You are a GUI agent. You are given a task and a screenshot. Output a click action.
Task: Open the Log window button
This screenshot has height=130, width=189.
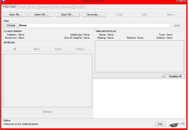click(x=160, y=124)
